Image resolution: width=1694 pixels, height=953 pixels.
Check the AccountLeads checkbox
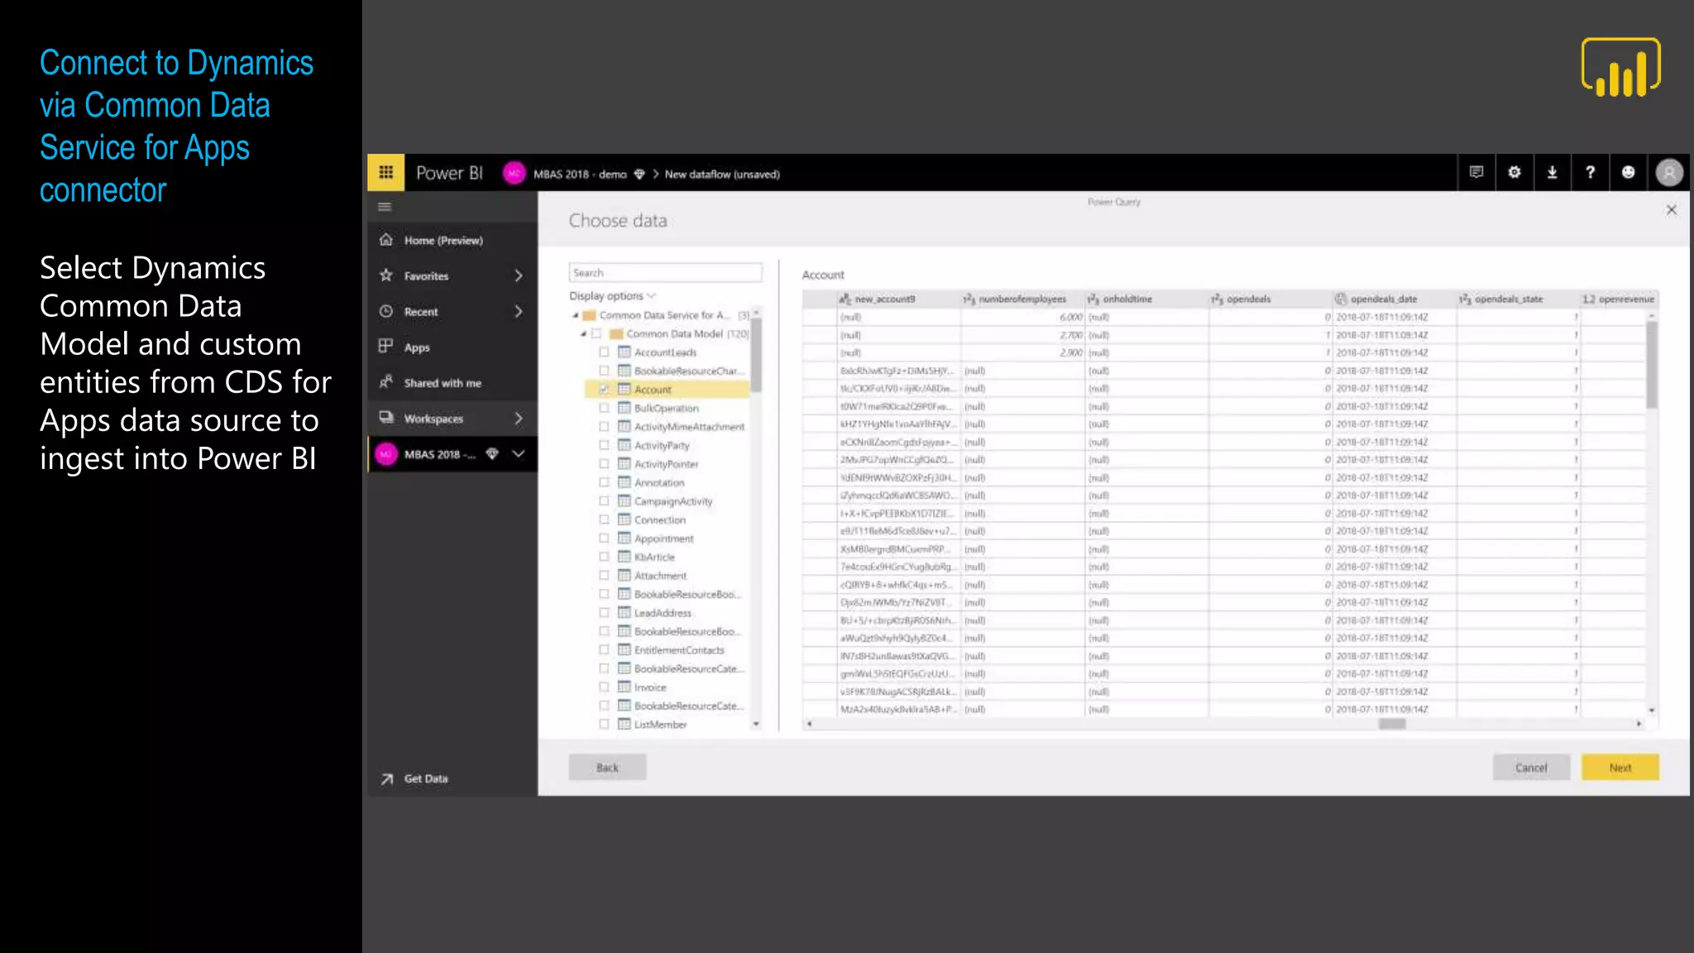tap(604, 352)
